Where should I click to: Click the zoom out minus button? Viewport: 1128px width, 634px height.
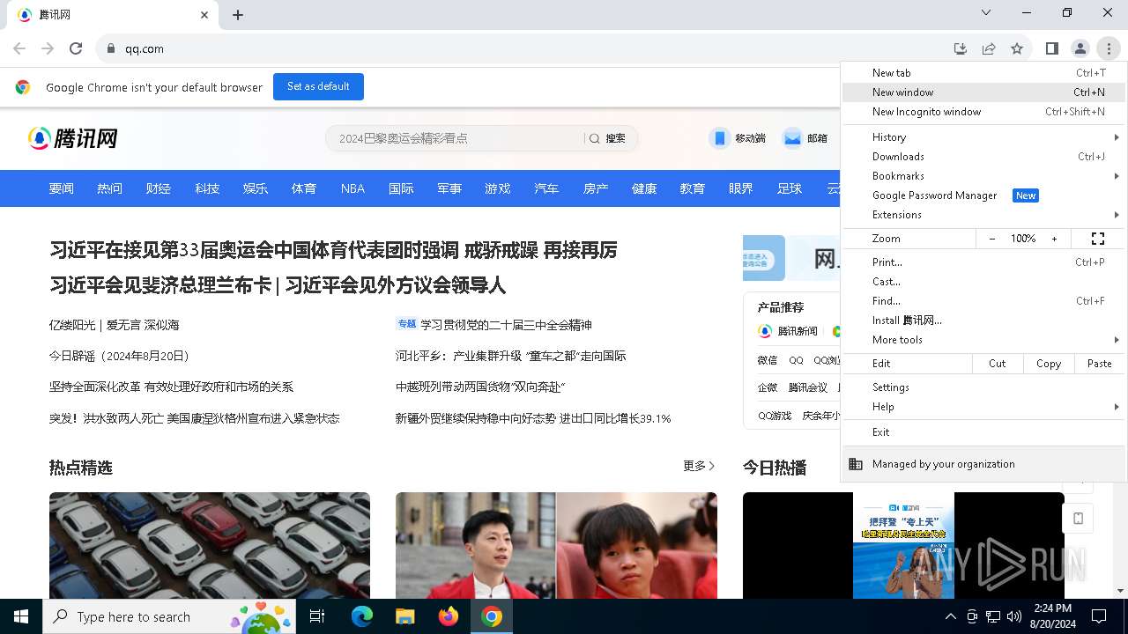pyautogui.click(x=992, y=239)
